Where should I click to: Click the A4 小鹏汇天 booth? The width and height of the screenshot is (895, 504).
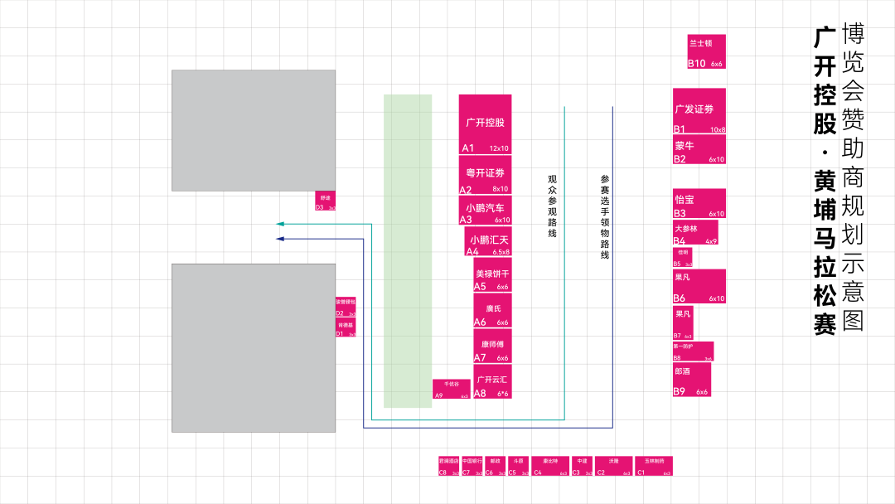488,241
